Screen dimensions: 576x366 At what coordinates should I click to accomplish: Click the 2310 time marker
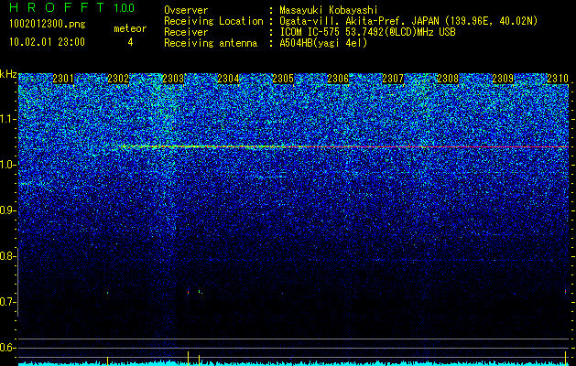pyautogui.click(x=558, y=78)
